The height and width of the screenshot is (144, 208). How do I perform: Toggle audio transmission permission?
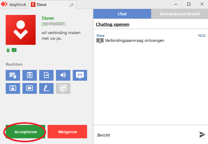click(x=63, y=75)
